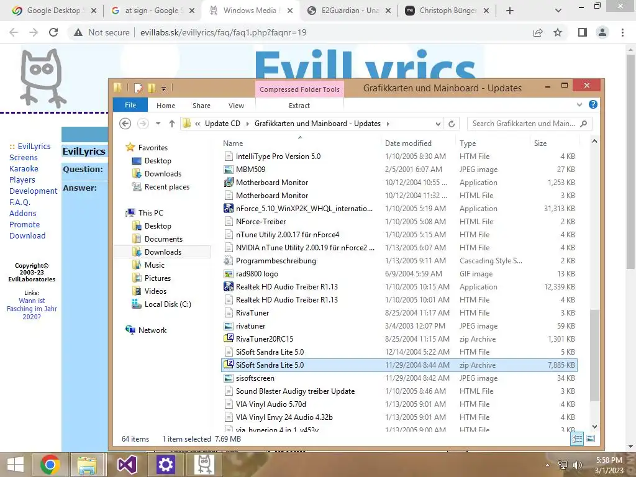
Task: Open the File tab in Explorer
Action: (x=130, y=105)
